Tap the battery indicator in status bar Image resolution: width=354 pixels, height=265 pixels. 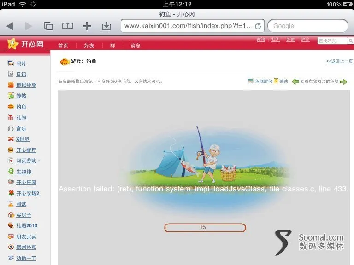pyautogui.click(x=347, y=4)
